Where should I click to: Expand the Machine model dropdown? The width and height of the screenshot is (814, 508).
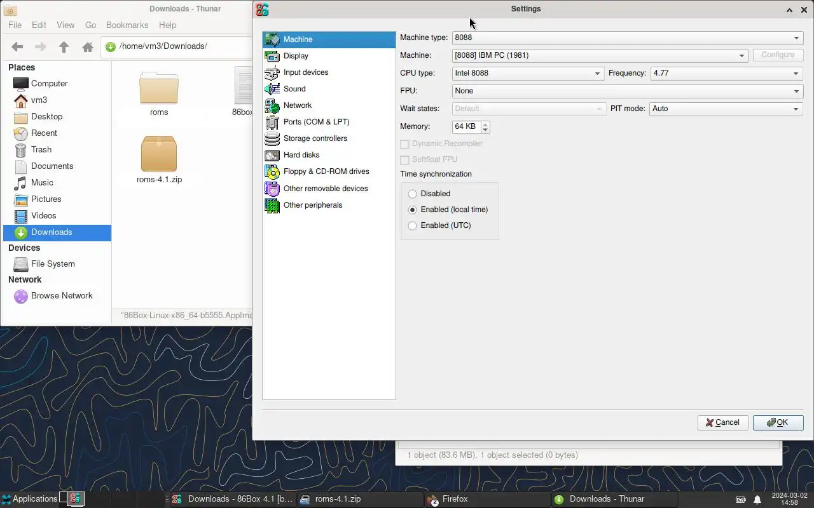click(600, 55)
